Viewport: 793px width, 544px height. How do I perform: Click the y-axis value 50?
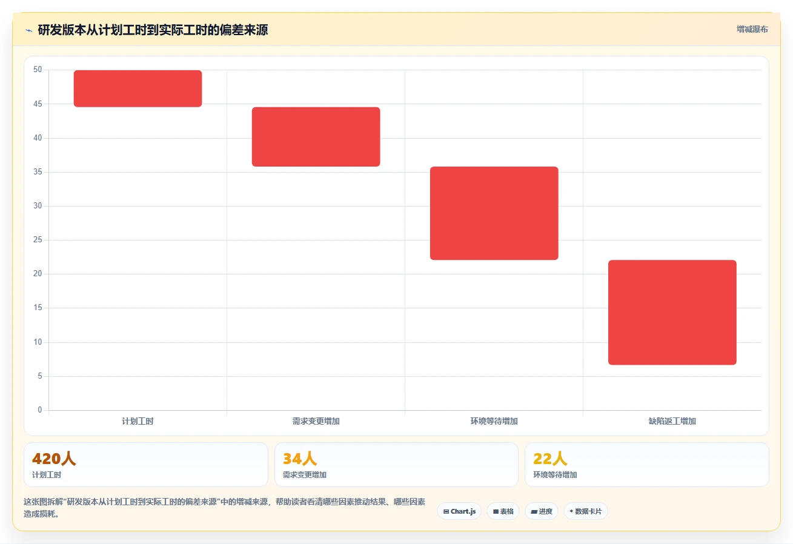tap(38, 70)
